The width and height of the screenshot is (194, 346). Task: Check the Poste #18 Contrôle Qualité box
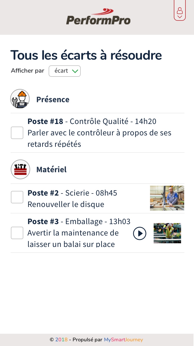point(17,133)
